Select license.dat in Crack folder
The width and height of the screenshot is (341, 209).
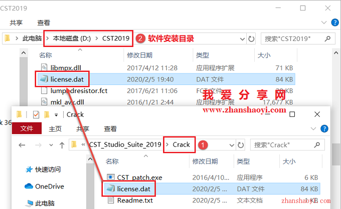212,188
